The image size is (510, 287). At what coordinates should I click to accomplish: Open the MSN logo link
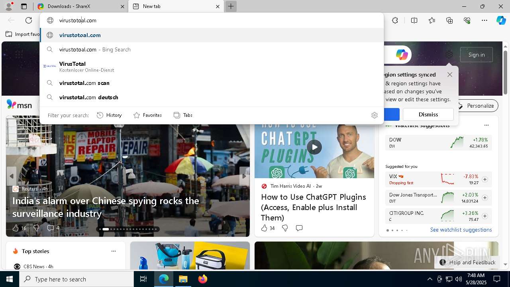click(19, 105)
